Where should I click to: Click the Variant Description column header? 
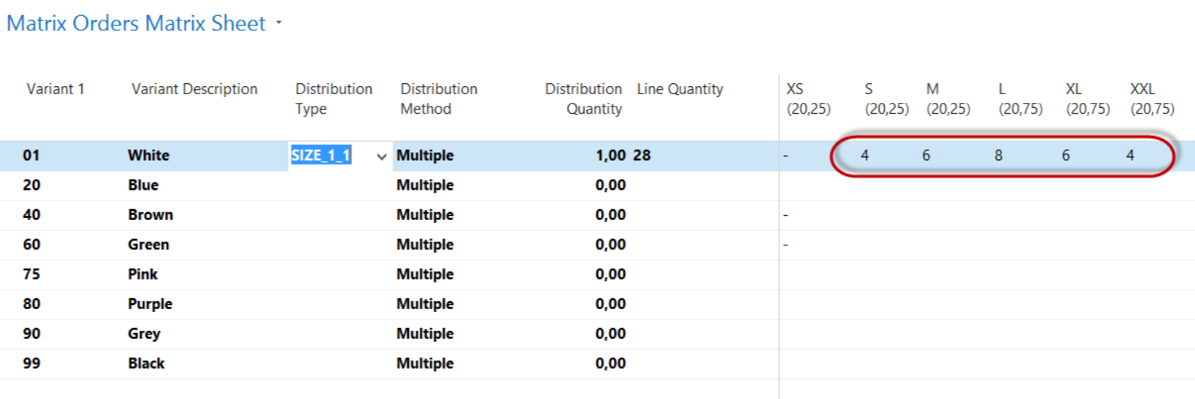tap(194, 89)
